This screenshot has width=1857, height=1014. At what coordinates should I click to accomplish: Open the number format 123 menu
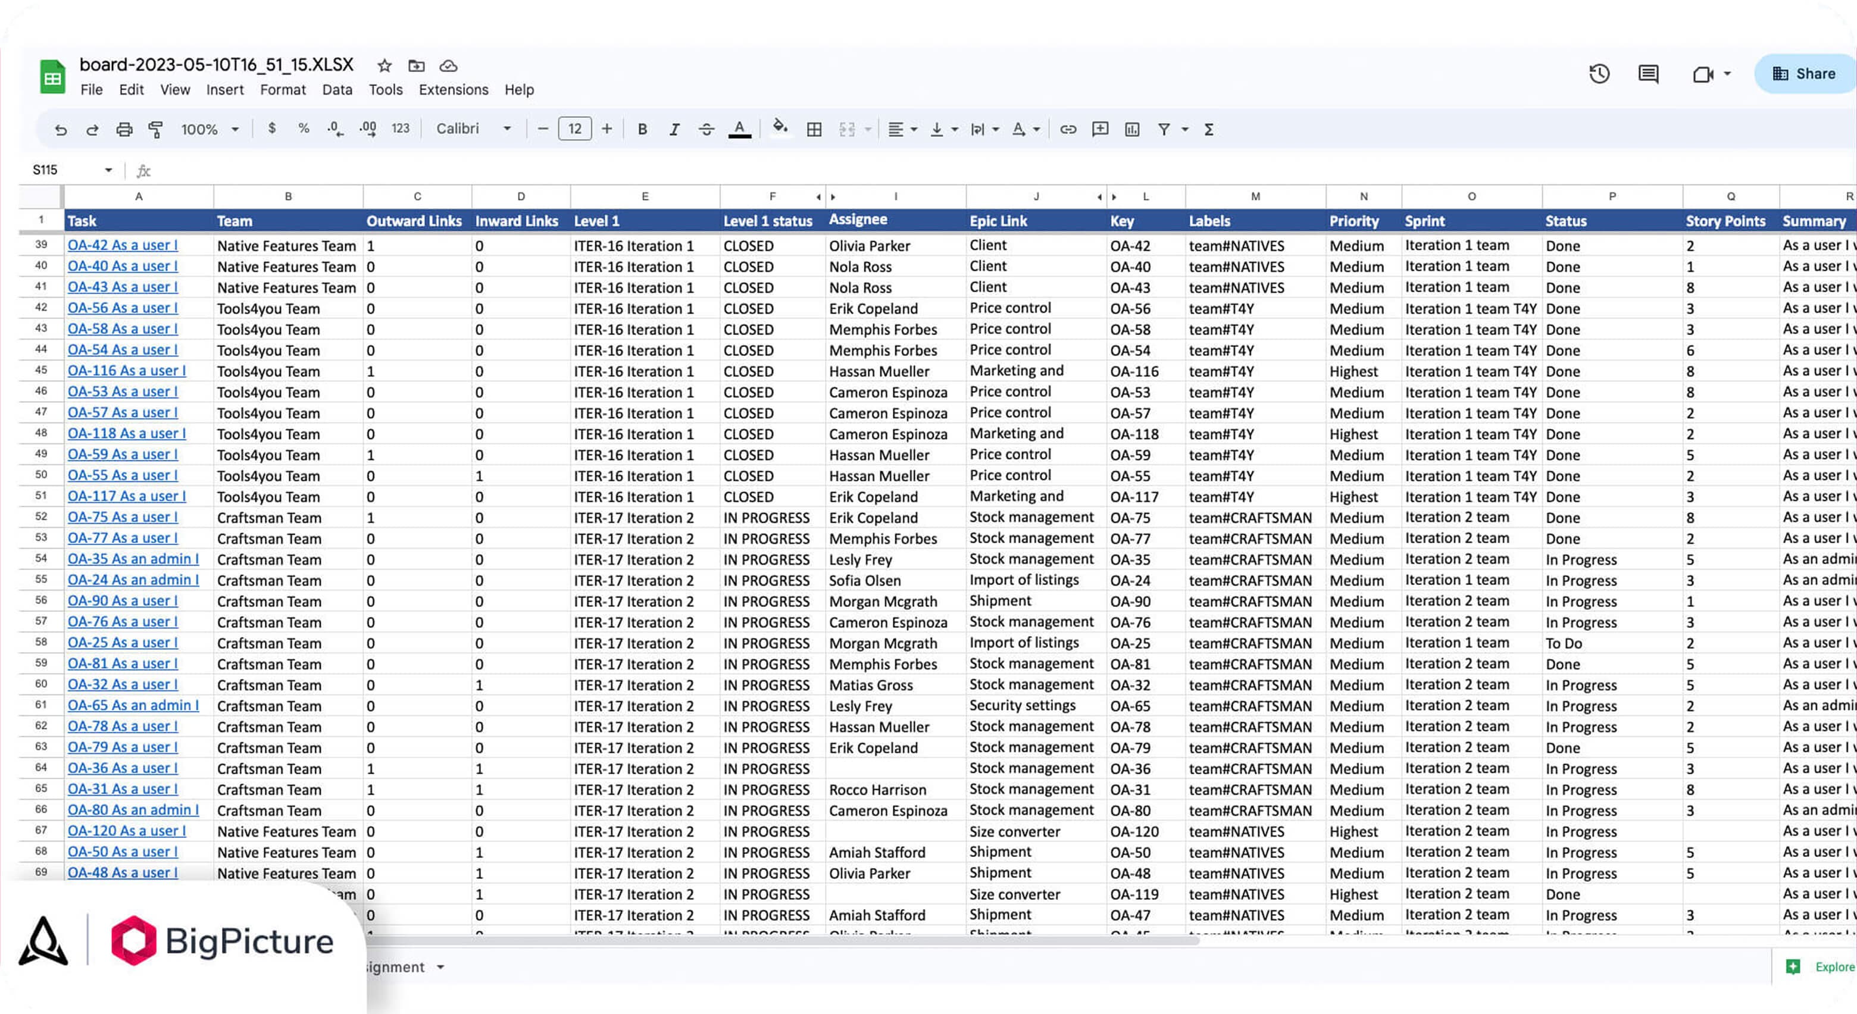click(400, 129)
